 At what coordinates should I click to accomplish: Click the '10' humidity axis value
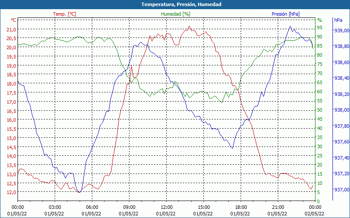(320, 183)
